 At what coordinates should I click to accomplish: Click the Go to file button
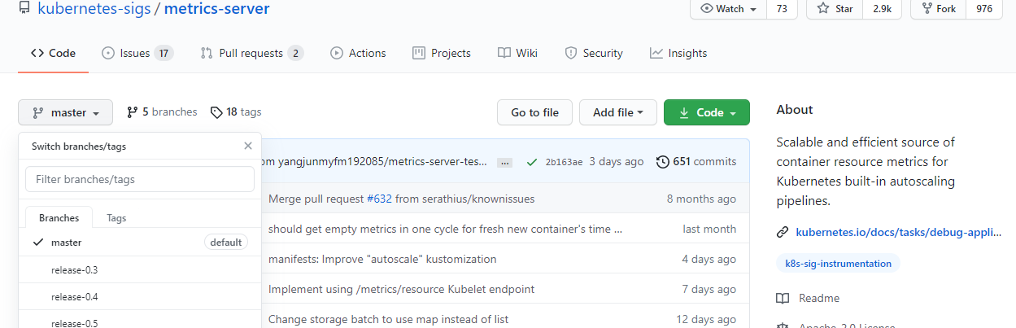click(x=534, y=112)
